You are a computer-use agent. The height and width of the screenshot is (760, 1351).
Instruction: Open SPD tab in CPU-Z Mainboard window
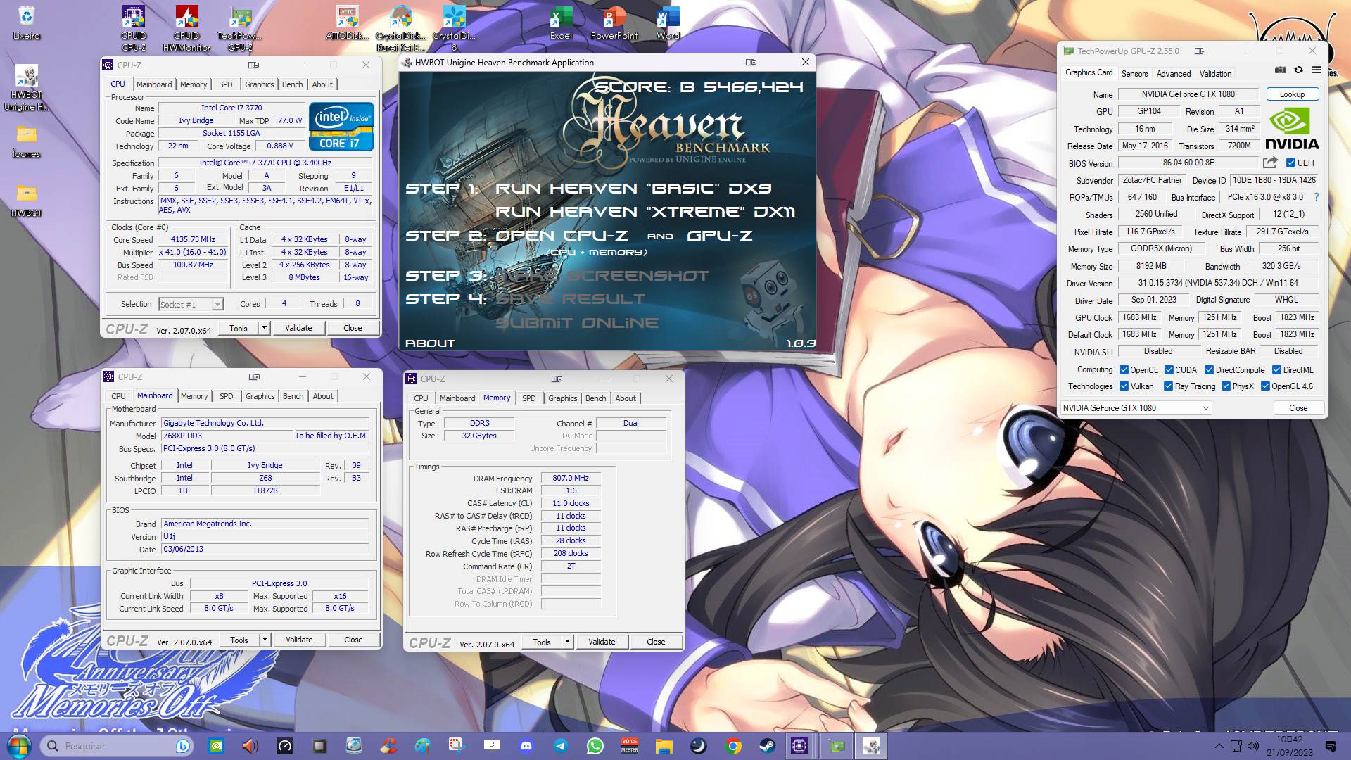pos(226,396)
